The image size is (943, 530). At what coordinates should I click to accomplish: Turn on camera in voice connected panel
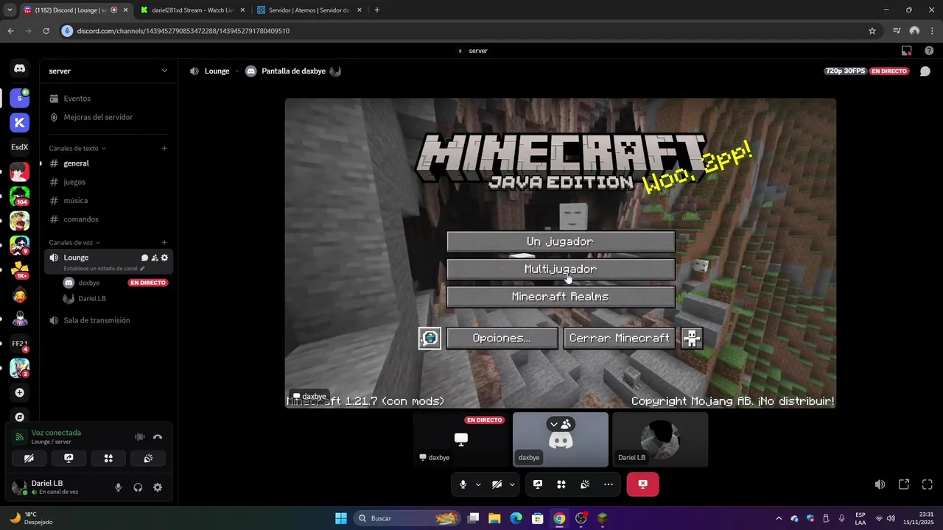(29, 458)
